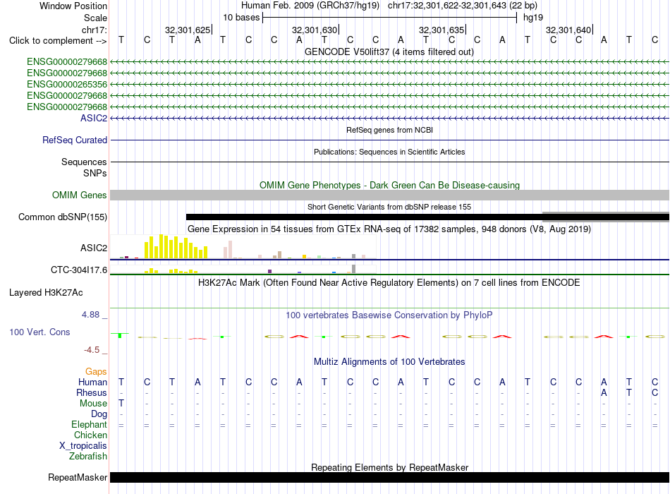
Task: Click the PhyloP conservation track title
Action: click(x=389, y=315)
